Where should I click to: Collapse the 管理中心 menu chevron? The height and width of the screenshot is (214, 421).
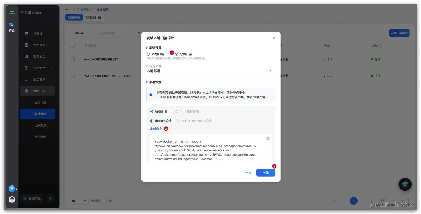tap(51, 91)
